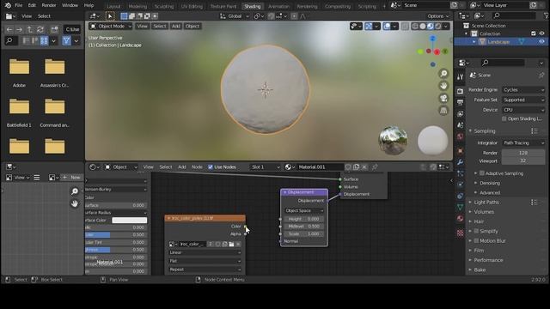This screenshot has width=550, height=309.
Task: Click the file browser back arrow
Action: 9,30
